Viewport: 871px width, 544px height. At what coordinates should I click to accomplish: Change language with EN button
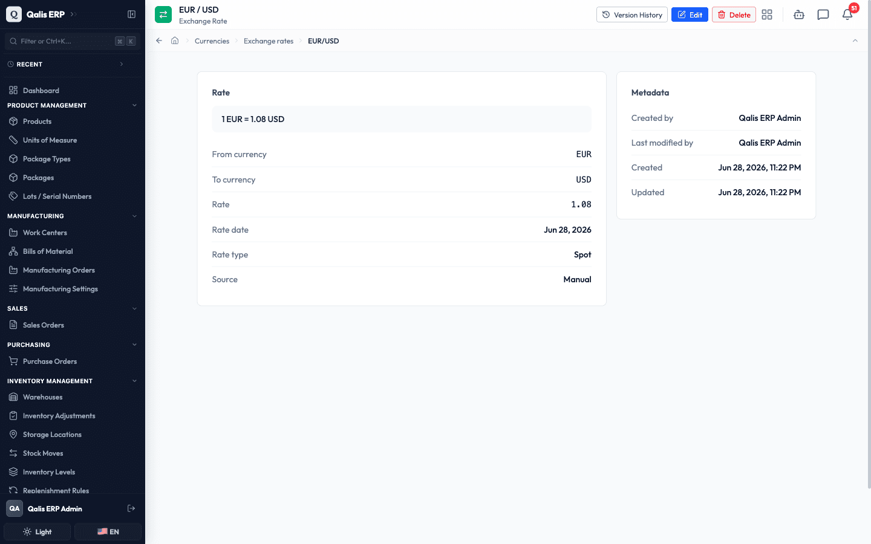tap(108, 532)
